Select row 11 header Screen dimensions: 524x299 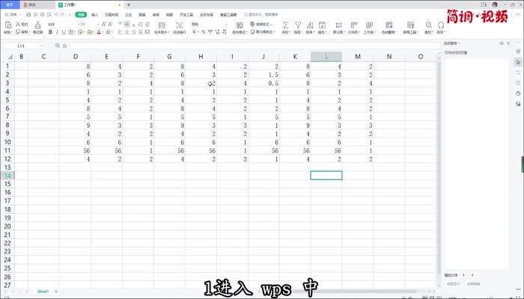point(7,150)
